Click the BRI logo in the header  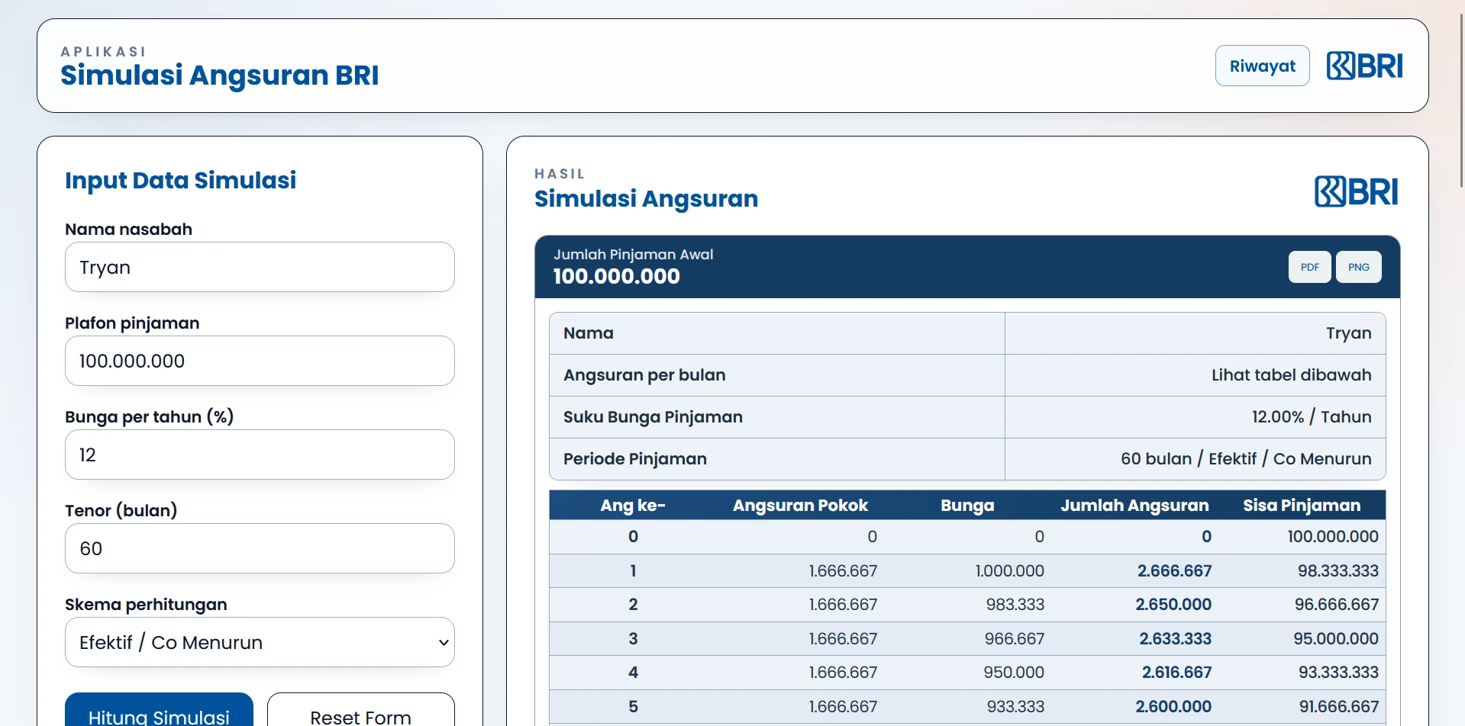click(x=1363, y=65)
